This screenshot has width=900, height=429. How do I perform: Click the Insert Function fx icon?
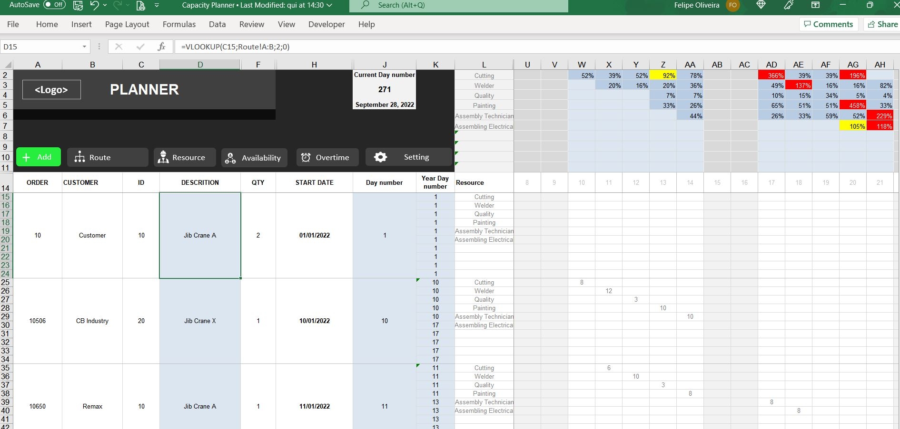(161, 47)
